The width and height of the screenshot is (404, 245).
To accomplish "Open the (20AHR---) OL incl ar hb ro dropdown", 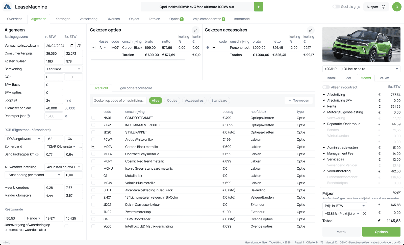I will tap(361, 69).
